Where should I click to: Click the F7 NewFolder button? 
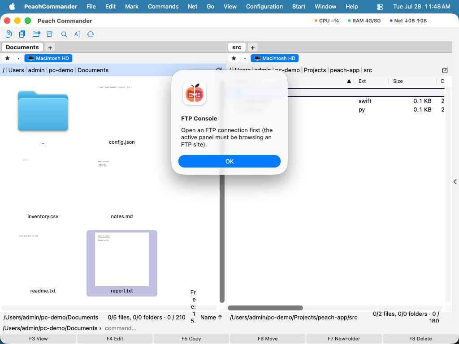[344, 339]
